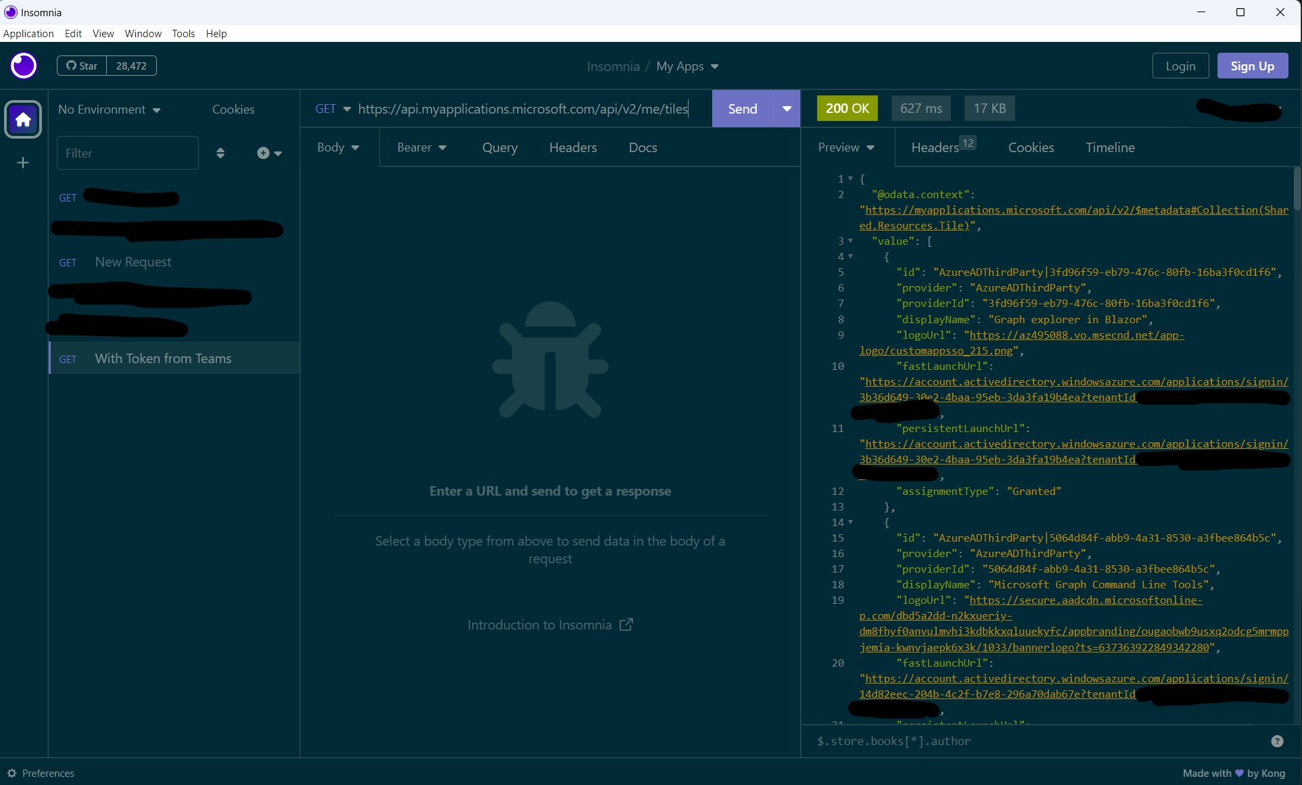The width and height of the screenshot is (1302, 785).
Task: Click the Sign Up button
Action: click(x=1252, y=66)
